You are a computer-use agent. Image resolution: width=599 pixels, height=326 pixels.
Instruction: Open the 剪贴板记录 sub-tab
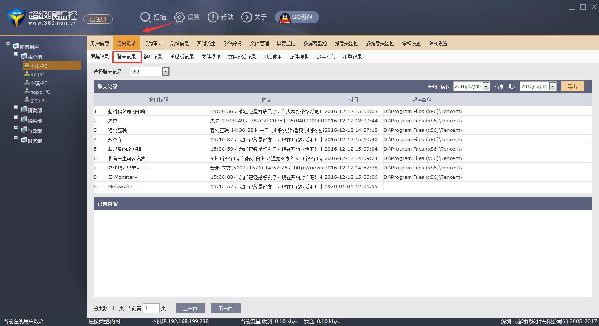click(182, 57)
